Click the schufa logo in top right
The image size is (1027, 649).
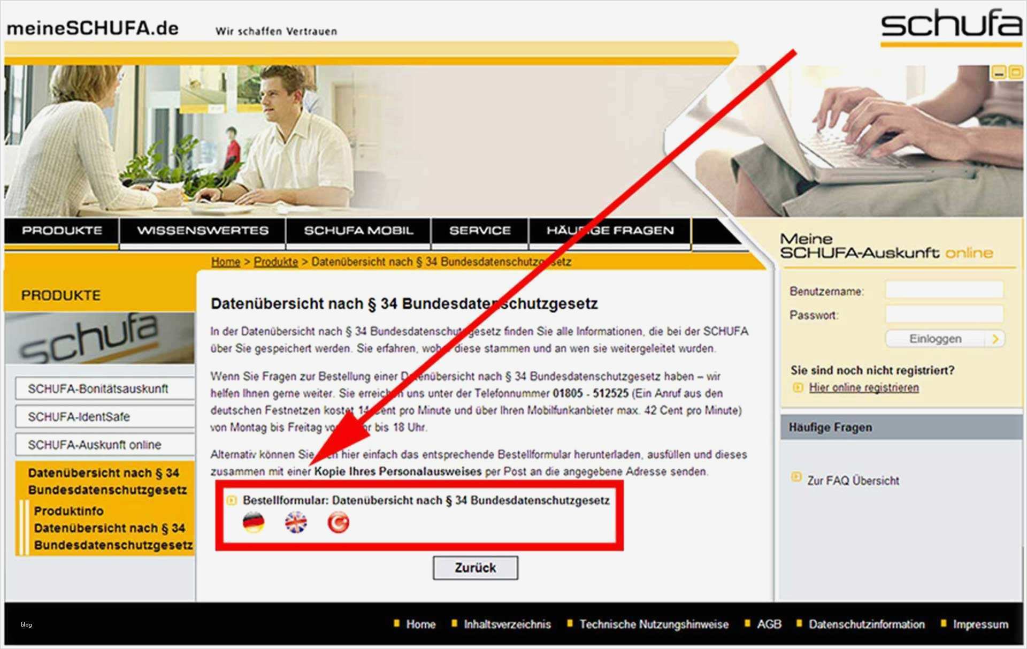[x=951, y=27]
